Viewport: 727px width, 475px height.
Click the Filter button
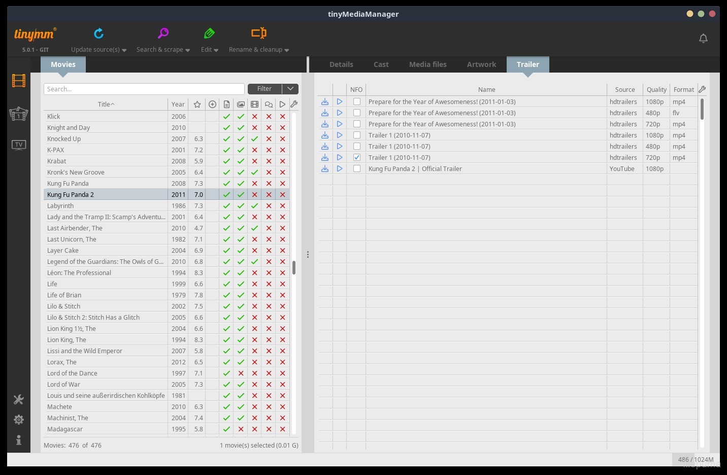[264, 89]
